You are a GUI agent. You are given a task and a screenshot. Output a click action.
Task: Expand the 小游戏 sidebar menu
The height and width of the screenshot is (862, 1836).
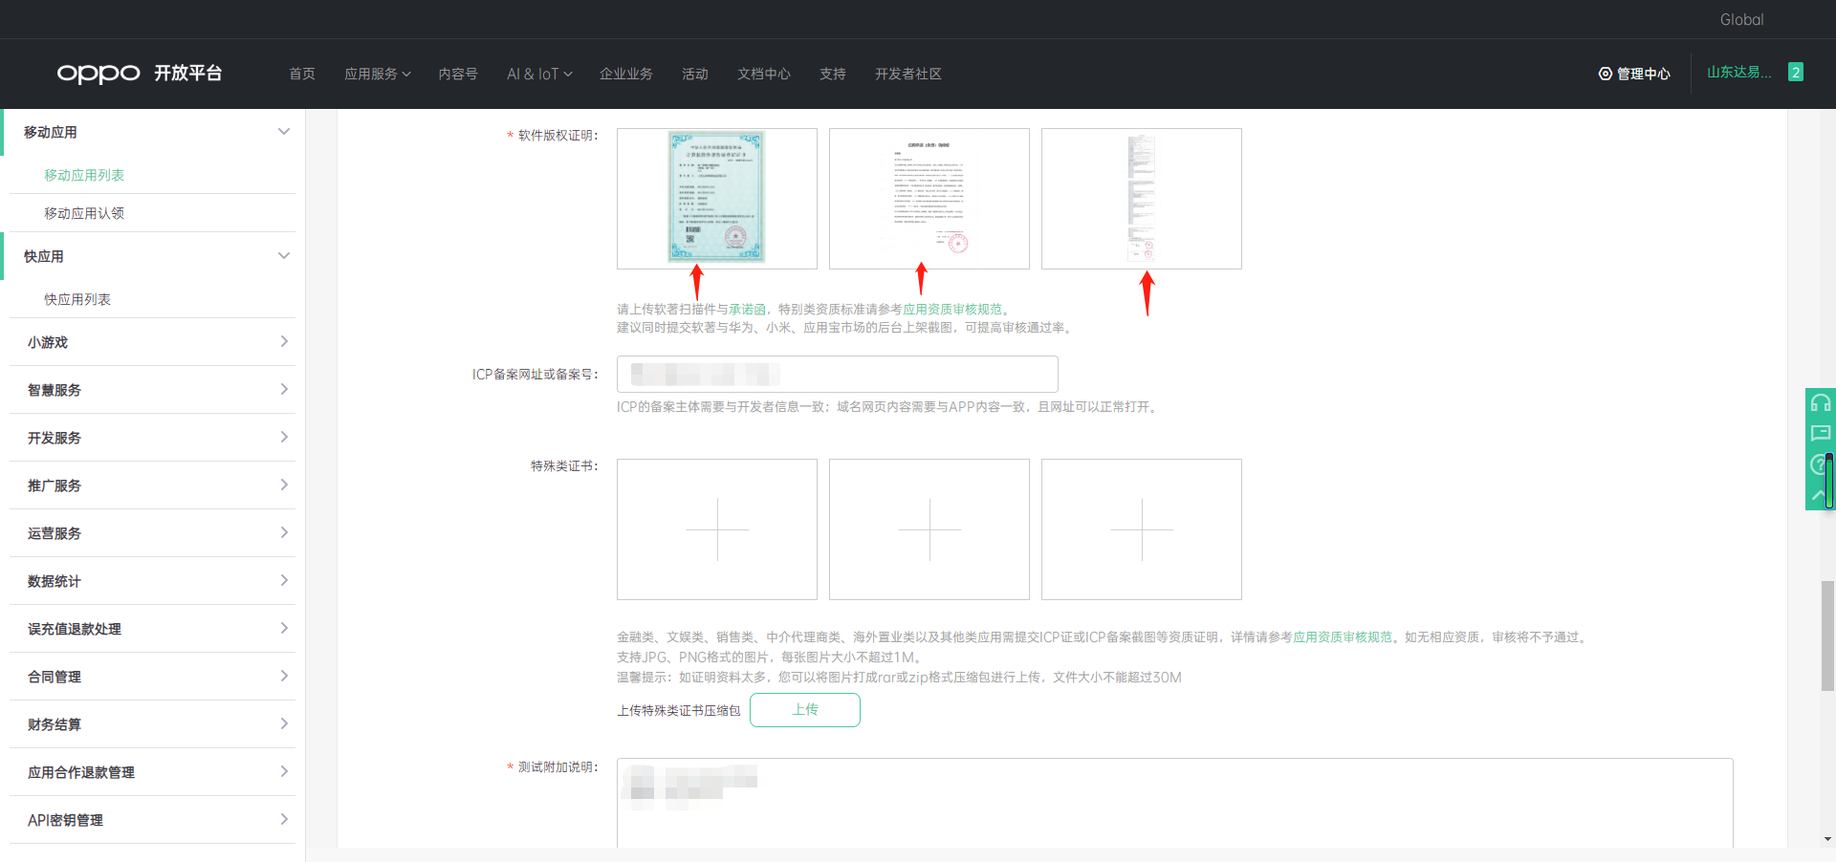(x=153, y=342)
